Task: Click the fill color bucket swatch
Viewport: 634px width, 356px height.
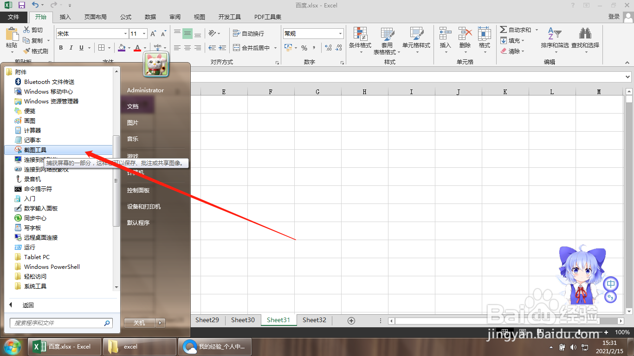Action: [121, 48]
